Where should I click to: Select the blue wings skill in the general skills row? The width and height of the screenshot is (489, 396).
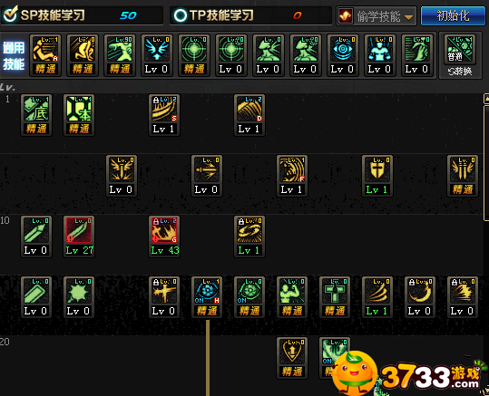[157, 55]
